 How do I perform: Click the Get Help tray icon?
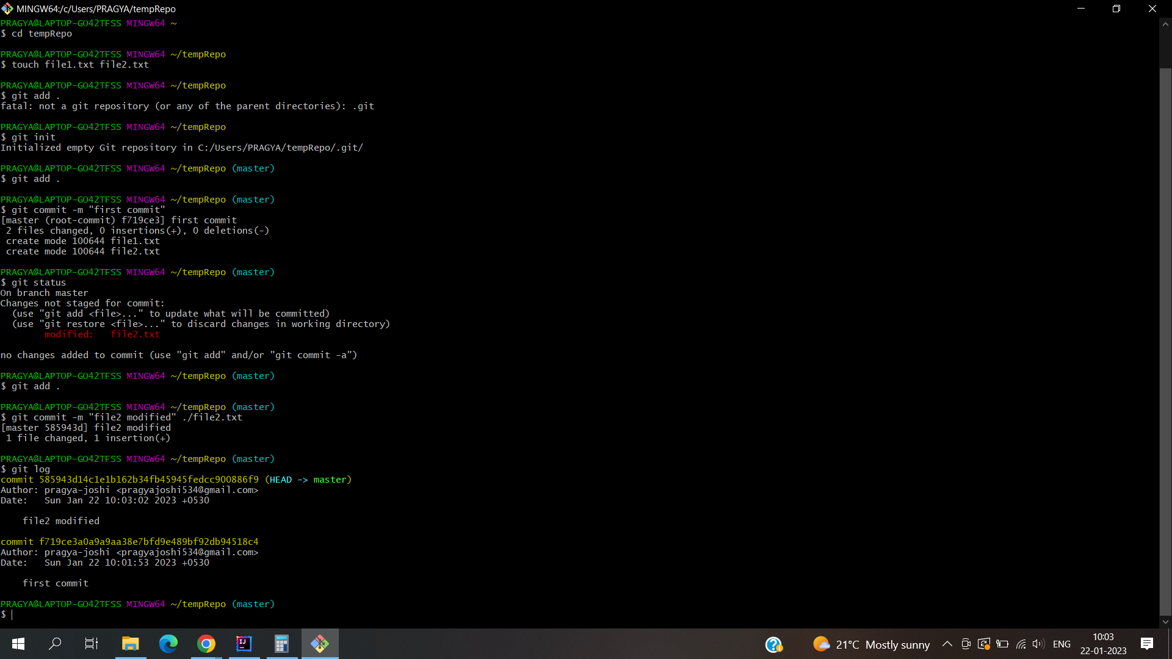click(x=773, y=644)
